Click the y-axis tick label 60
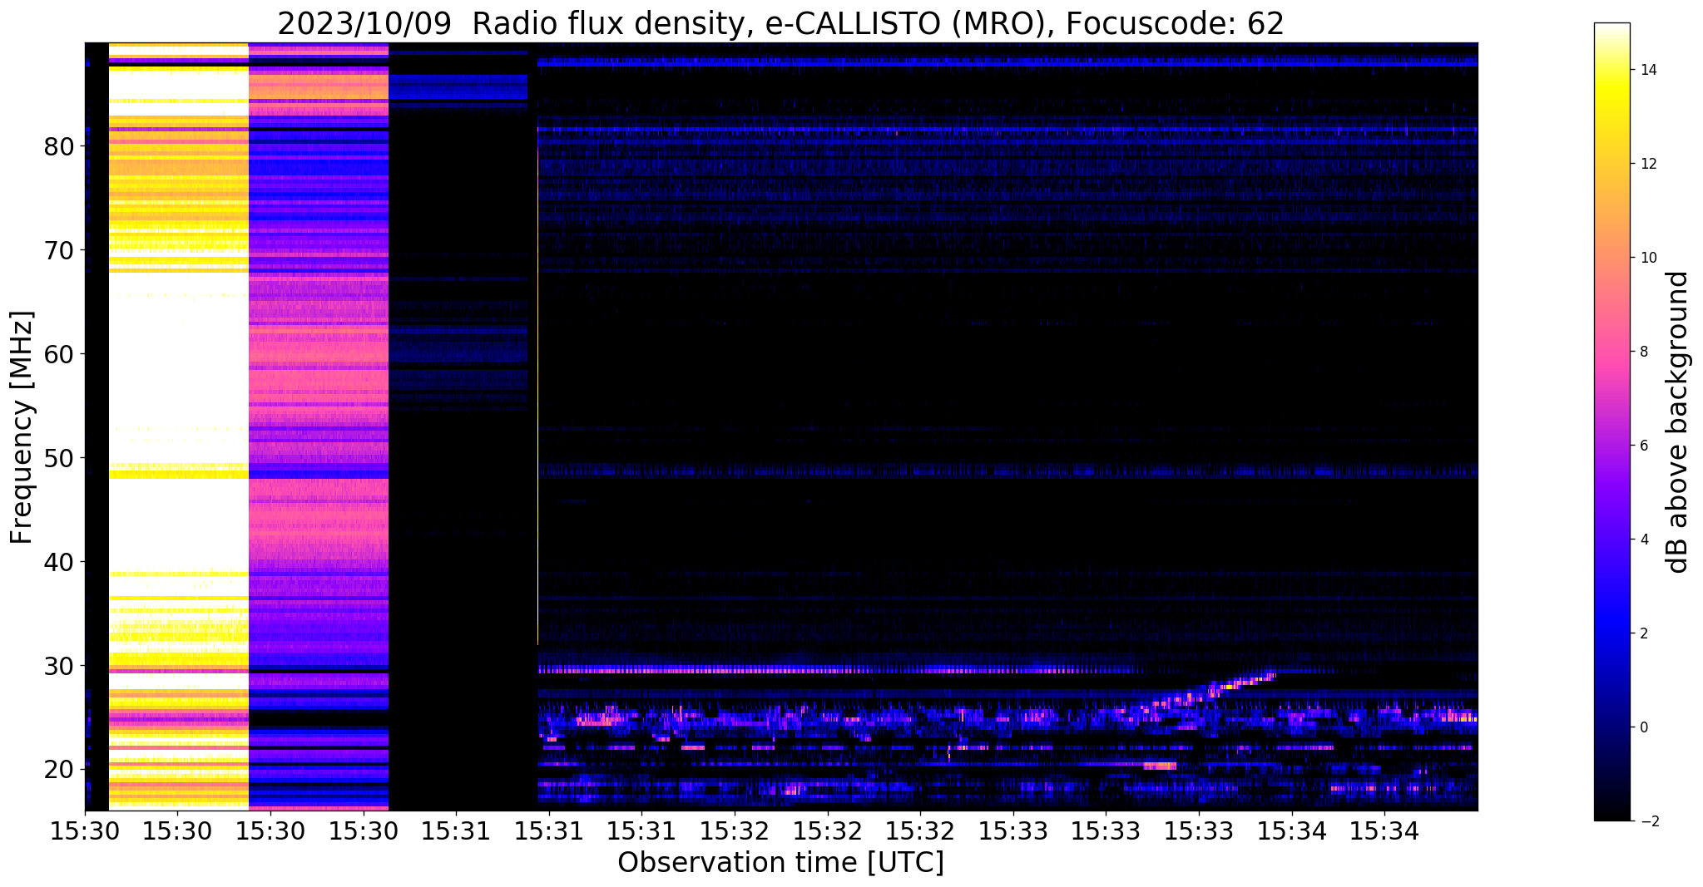This screenshot has height=887, width=1703. (60, 354)
